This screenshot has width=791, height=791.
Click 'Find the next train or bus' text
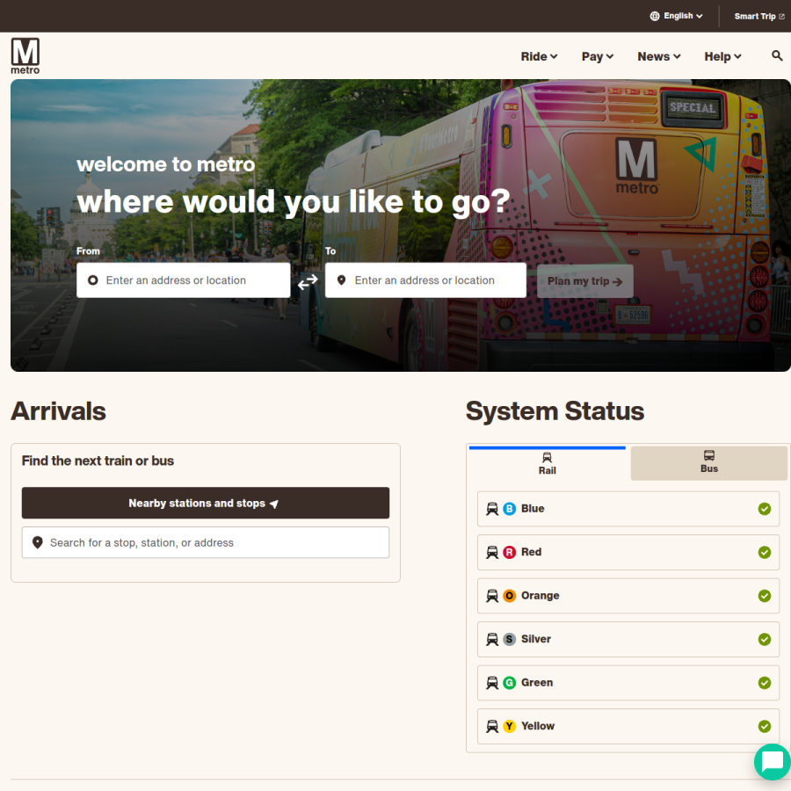pos(98,461)
